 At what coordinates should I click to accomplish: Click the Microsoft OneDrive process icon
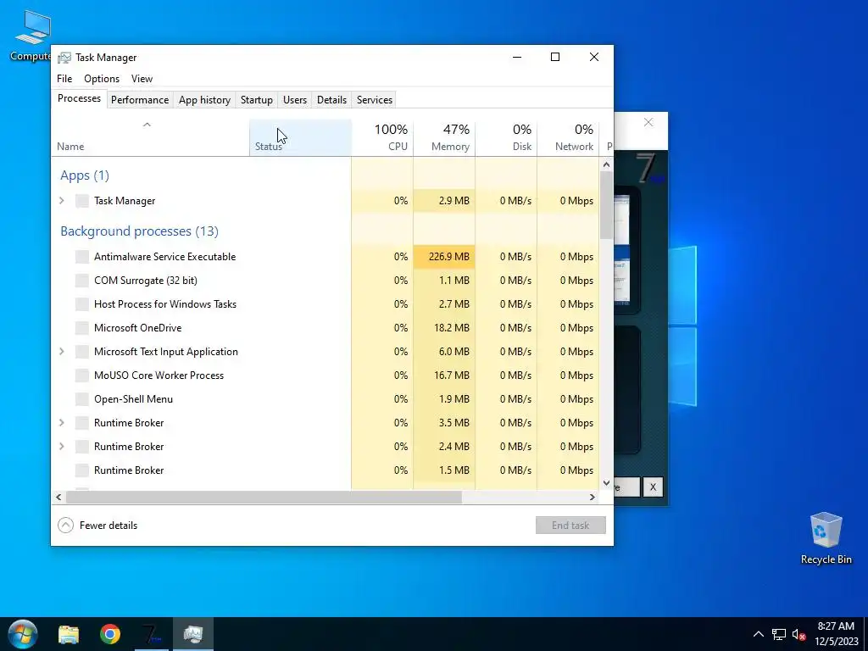(82, 328)
